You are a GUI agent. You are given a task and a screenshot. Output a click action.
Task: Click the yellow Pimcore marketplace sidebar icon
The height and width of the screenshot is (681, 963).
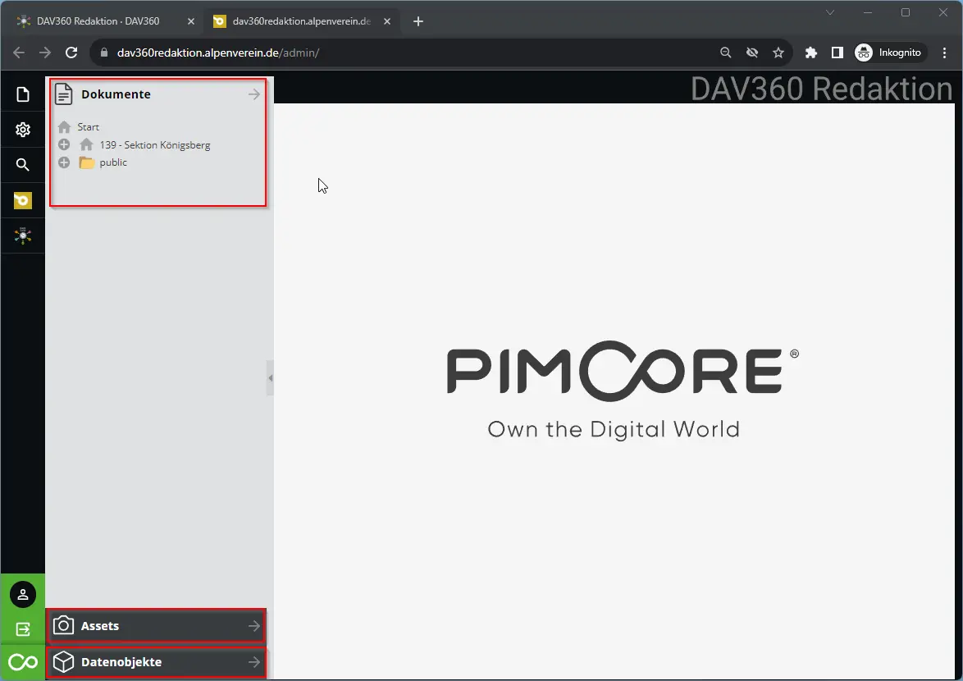pos(23,200)
